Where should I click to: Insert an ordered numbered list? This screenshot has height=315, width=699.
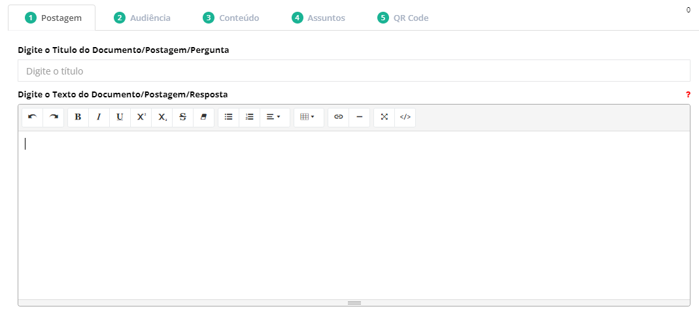[250, 117]
